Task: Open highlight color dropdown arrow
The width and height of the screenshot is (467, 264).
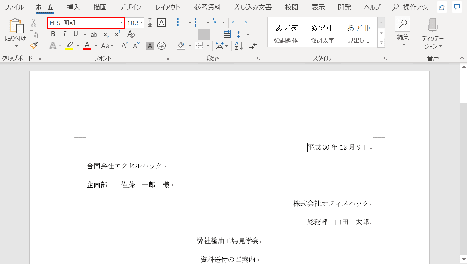Action: click(x=78, y=46)
